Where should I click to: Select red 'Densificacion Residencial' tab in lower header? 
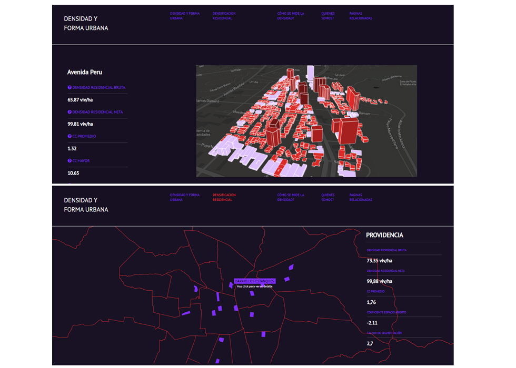[x=224, y=197]
